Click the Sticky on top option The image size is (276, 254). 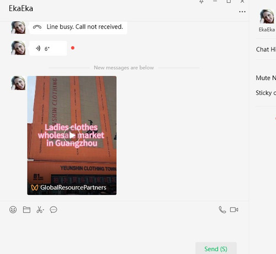[266, 93]
